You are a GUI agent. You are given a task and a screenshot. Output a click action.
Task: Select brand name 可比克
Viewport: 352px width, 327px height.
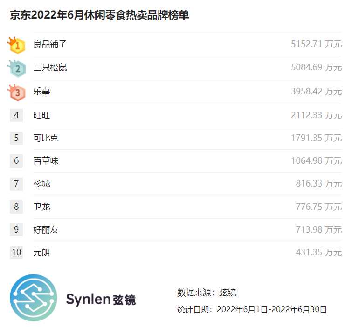(46, 138)
